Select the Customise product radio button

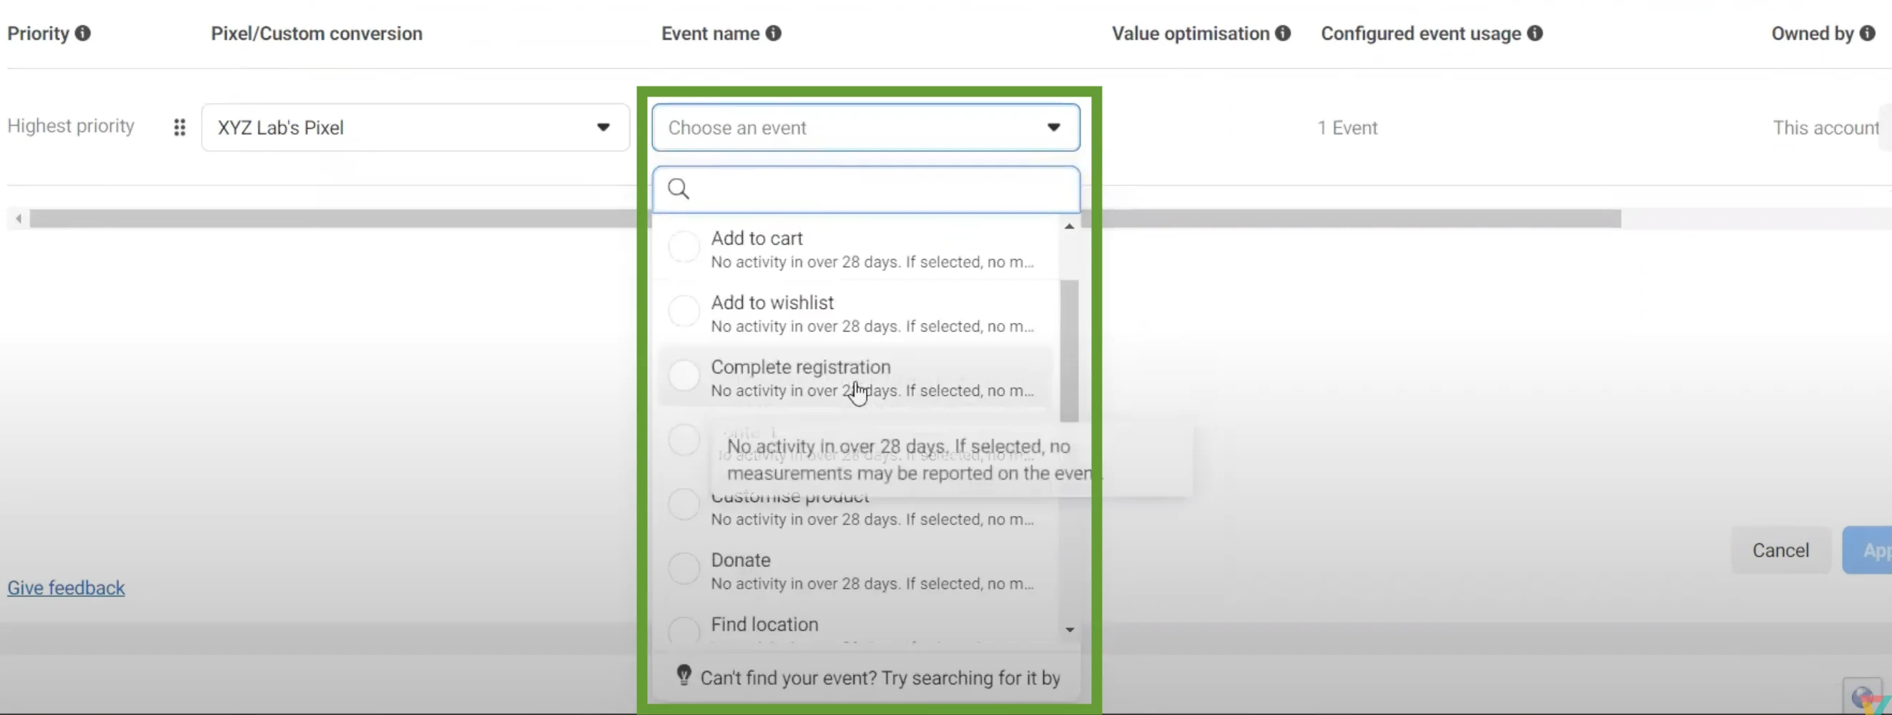684,504
